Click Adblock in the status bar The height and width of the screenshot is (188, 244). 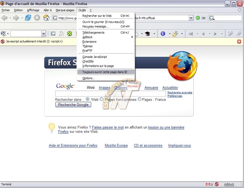229,184
